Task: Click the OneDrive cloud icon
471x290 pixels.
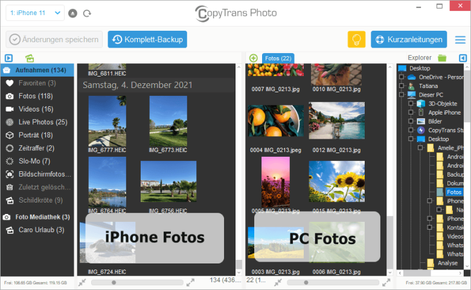Action: pyautogui.click(x=412, y=77)
